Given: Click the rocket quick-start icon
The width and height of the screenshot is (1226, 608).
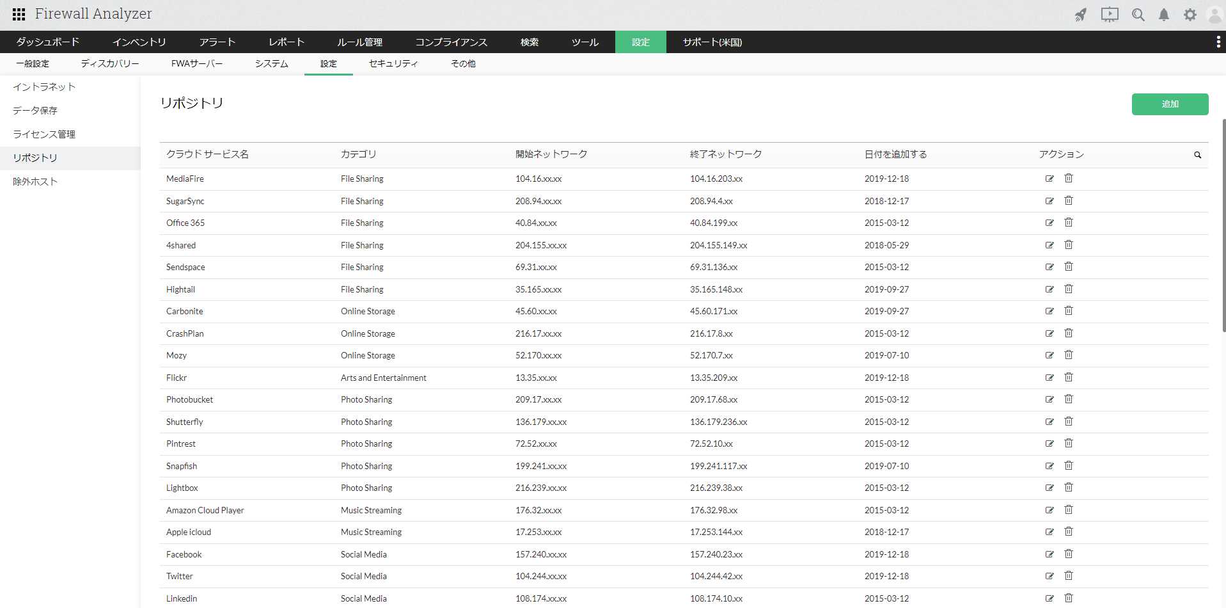Looking at the screenshot, I should click(x=1081, y=15).
